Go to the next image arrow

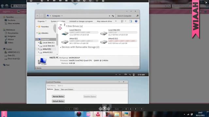(x=109, y=109)
